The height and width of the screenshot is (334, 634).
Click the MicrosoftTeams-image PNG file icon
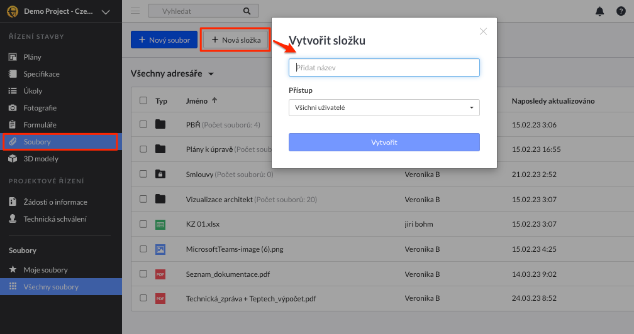(x=160, y=249)
